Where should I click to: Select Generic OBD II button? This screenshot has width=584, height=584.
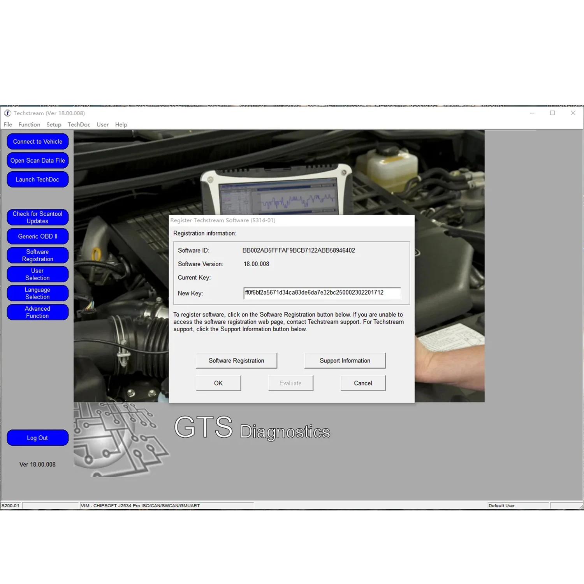[x=38, y=236]
